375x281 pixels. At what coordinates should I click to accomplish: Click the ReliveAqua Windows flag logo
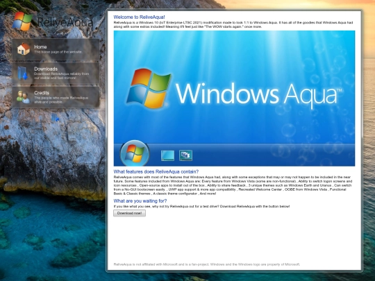tap(22, 22)
